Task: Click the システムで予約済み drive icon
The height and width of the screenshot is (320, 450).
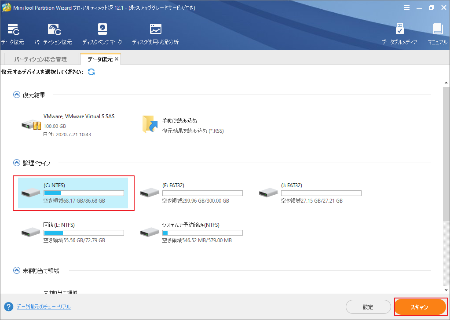Action: (x=150, y=232)
